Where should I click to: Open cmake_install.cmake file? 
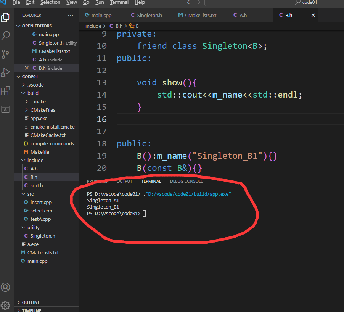(47, 127)
